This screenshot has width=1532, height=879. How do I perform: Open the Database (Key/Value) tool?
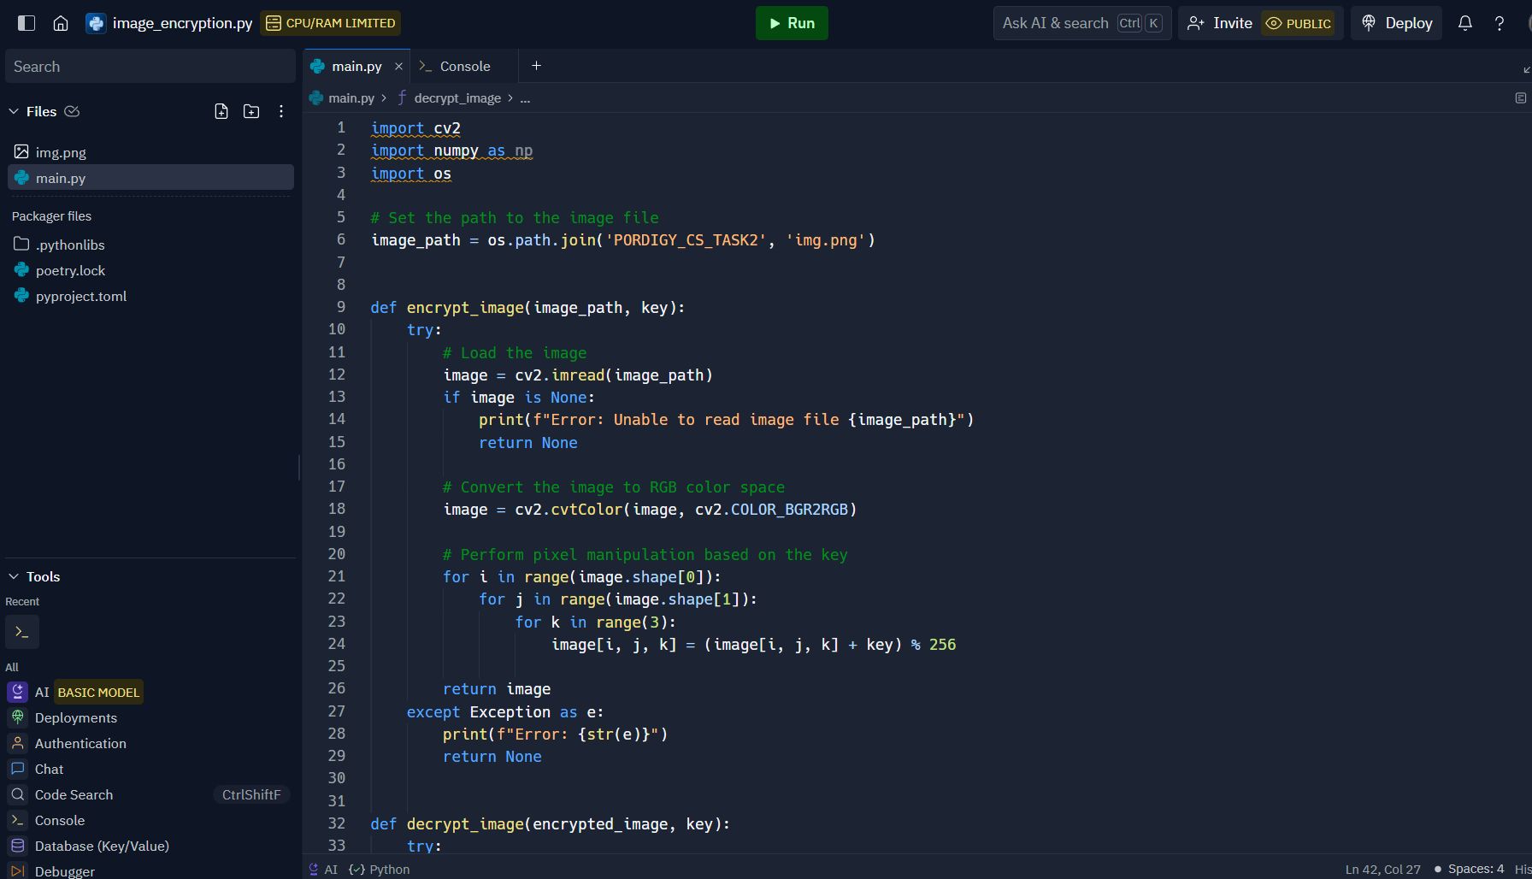click(x=102, y=846)
